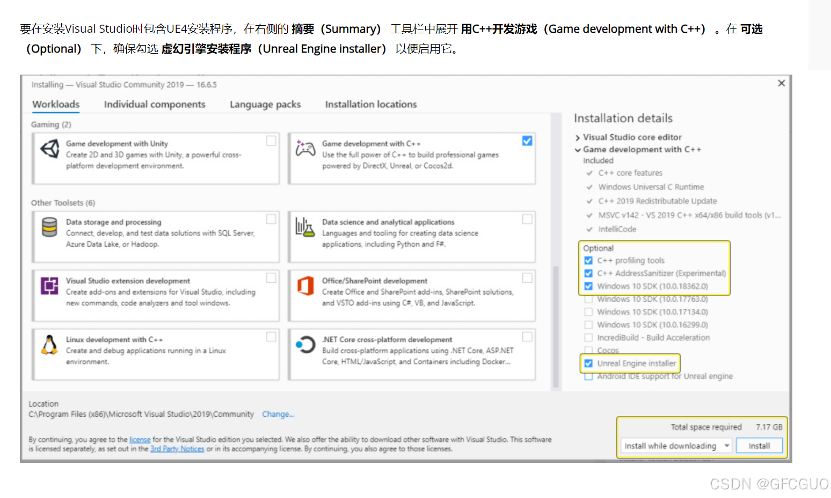Close the Visual Studio installer dialog

pos(782,83)
